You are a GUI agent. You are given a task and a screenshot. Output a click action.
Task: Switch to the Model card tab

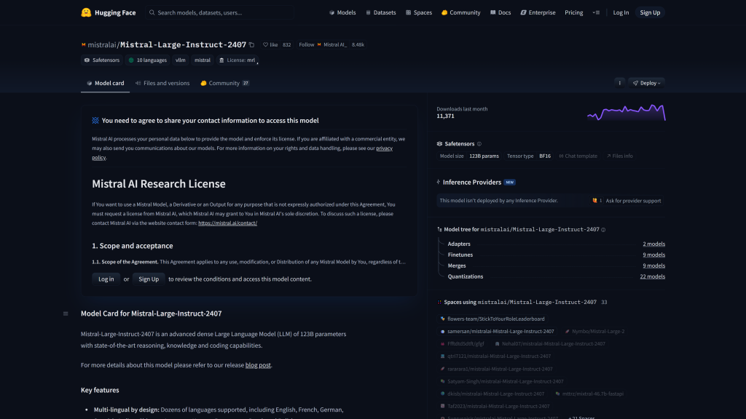tap(105, 83)
